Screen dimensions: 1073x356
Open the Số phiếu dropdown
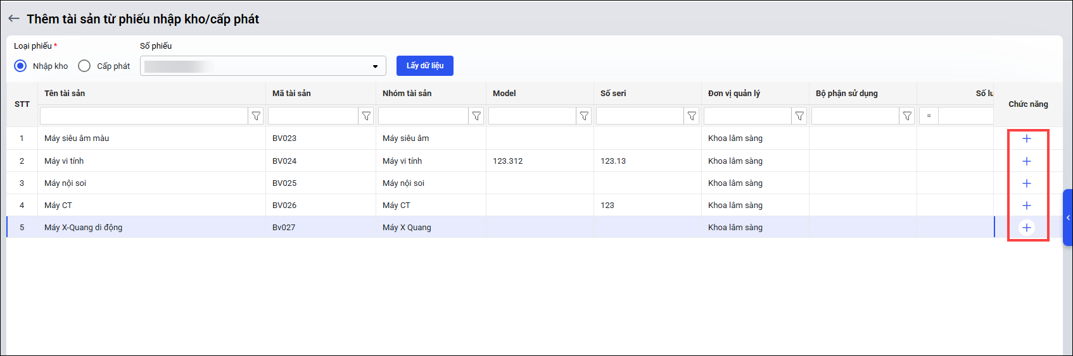pyautogui.click(x=375, y=66)
